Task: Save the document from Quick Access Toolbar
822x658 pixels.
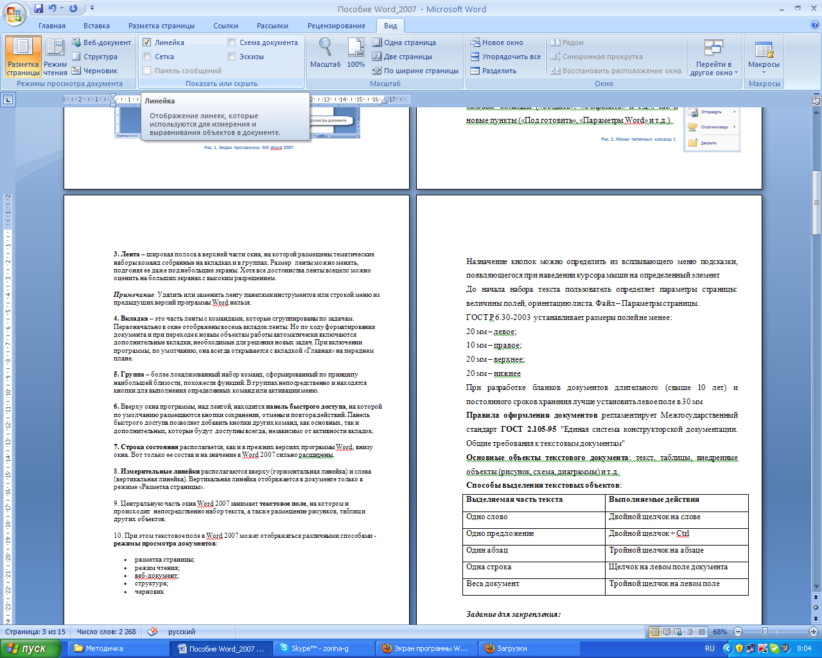Action: (39, 8)
